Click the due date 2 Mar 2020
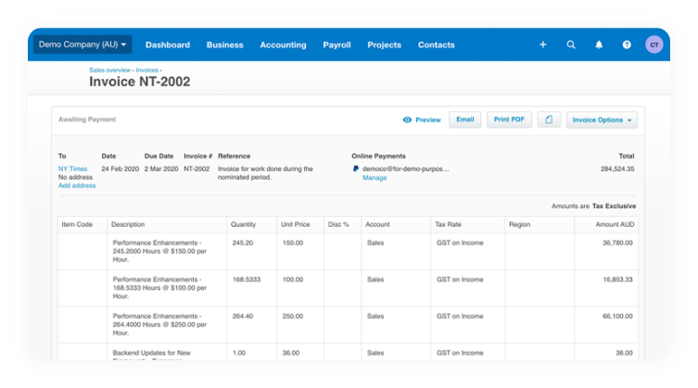The height and width of the screenshot is (388, 698). click(161, 169)
